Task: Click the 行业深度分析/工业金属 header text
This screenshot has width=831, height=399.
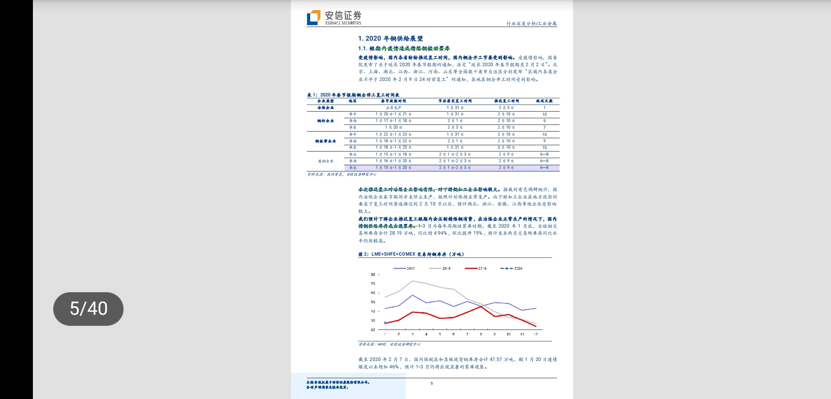Action: 531,24
